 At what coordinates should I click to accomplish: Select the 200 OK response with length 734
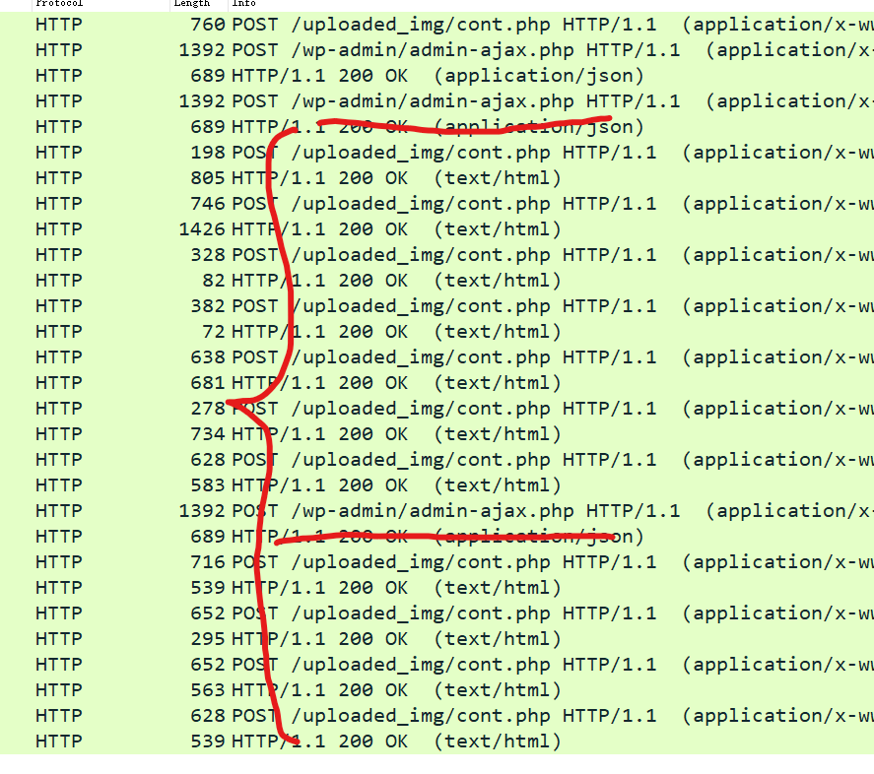click(x=437, y=434)
